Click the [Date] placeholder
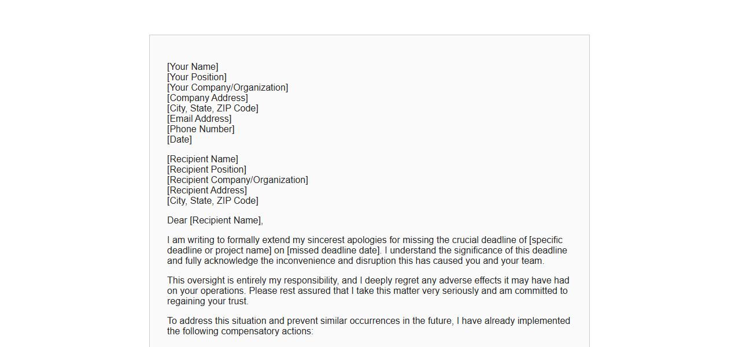This screenshot has height=347, width=739. point(179,140)
